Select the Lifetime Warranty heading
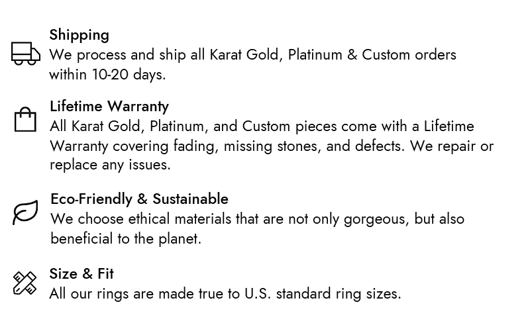The height and width of the screenshot is (331, 530). tap(109, 106)
